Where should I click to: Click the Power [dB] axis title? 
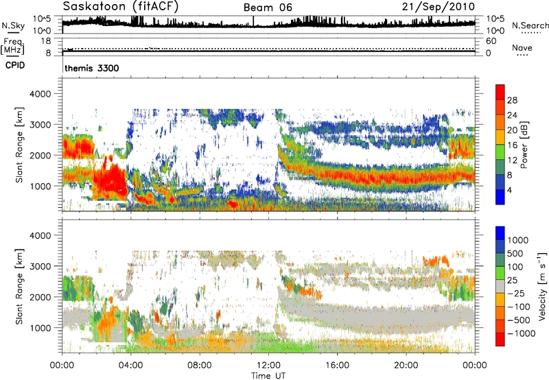524,145
